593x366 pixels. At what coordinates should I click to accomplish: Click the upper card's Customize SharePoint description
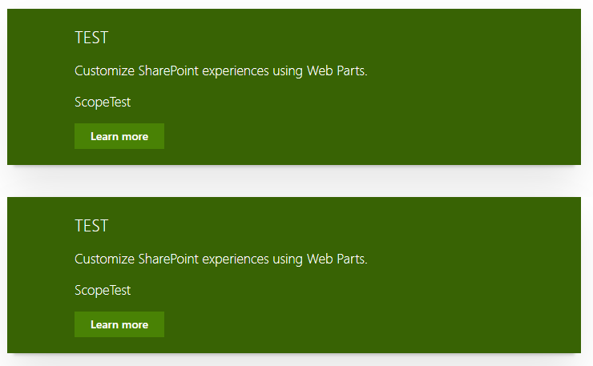point(221,70)
